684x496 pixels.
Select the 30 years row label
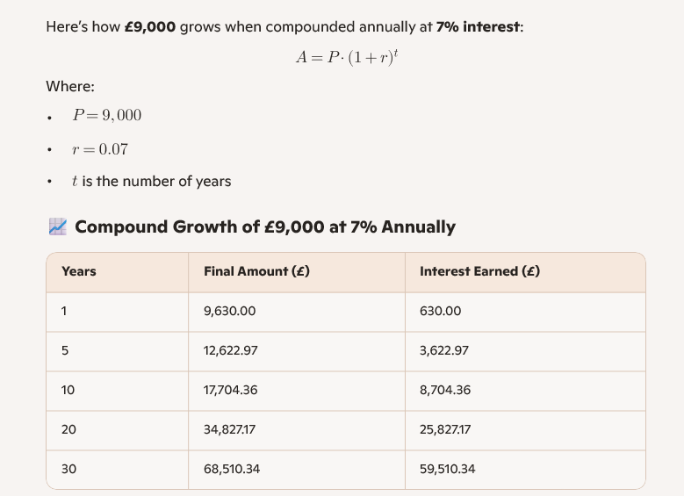point(68,470)
